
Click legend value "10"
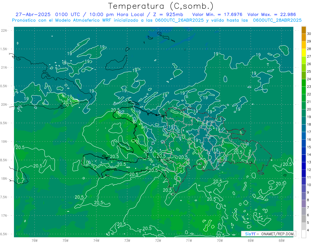pos(309,185)
